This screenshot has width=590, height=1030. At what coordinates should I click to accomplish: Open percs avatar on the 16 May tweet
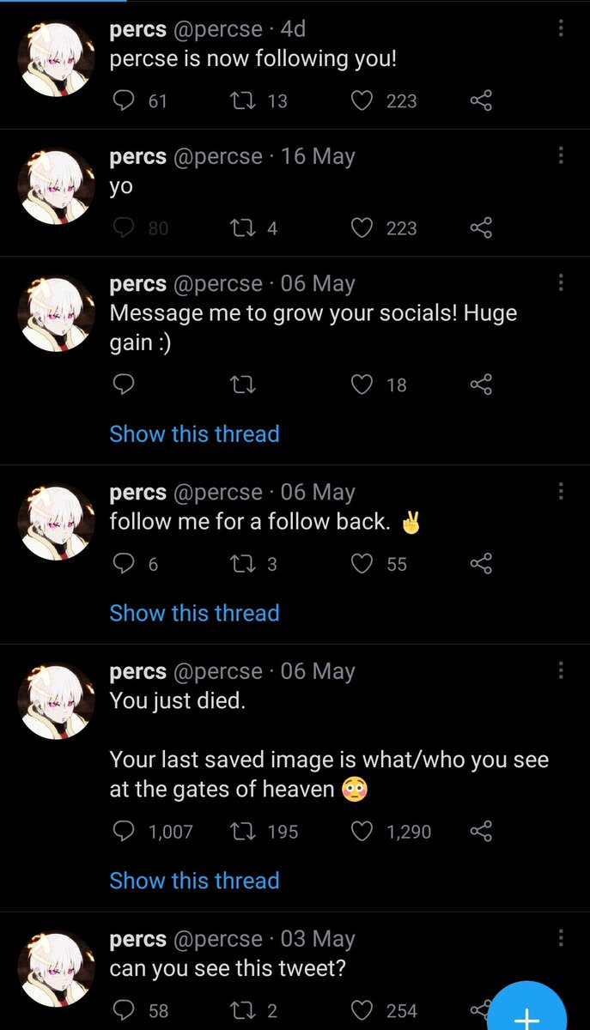pos(57,186)
